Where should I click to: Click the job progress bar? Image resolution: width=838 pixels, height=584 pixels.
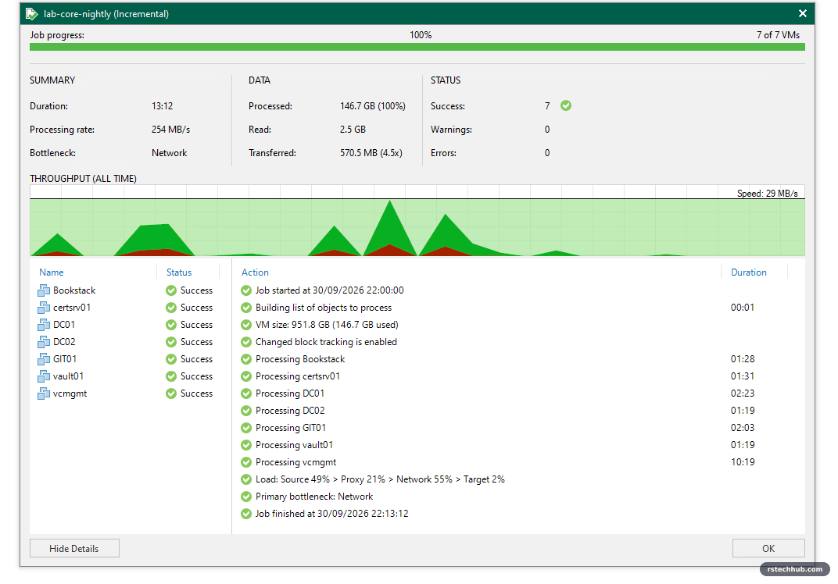pyautogui.click(x=417, y=47)
